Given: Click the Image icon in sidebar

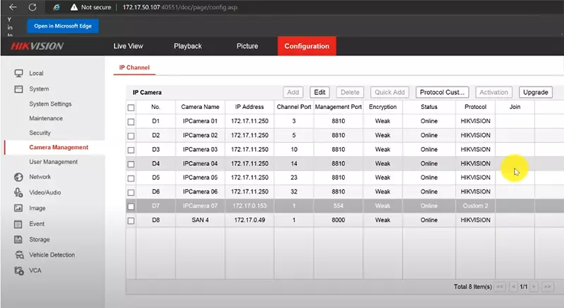Looking at the screenshot, I should pos(18,208).
